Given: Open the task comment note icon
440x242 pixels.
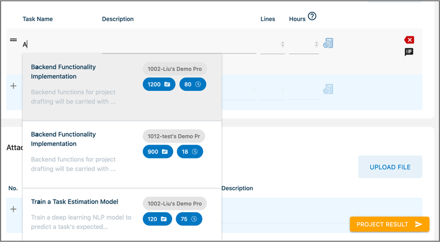Looking at the screenshot, I should pyautogui.click(x=409, y=52).
